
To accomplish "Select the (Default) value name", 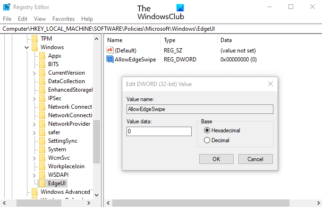I will pos(126,51).
